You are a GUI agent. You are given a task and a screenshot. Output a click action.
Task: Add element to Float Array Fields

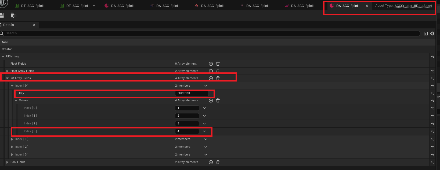(x=211, y=71)
